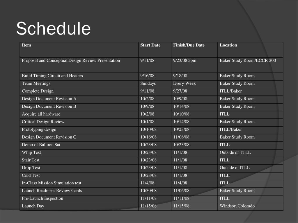Click the 10/28/08 start date
The image size is (298, 223).
148,175
